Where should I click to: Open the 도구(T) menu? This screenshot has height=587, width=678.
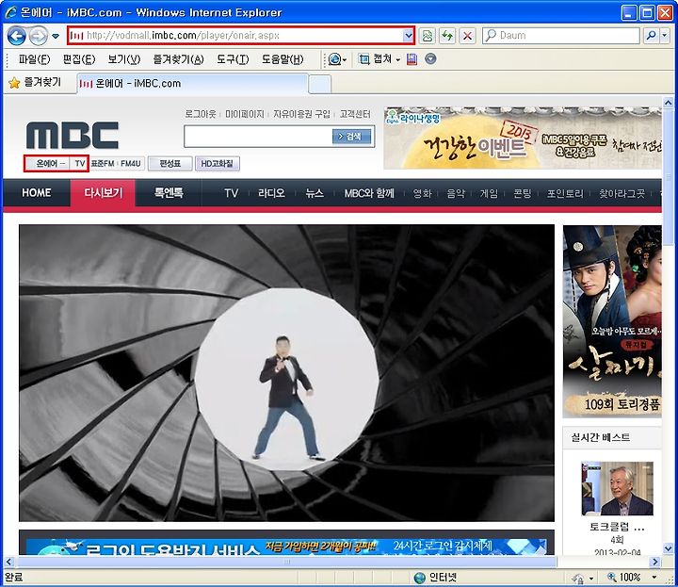point(233,59)
